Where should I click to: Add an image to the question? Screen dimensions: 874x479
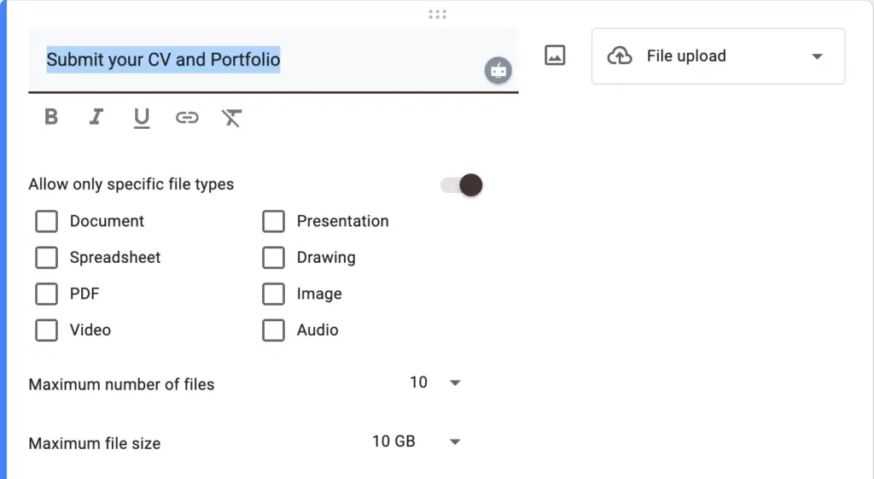(555, 56)
